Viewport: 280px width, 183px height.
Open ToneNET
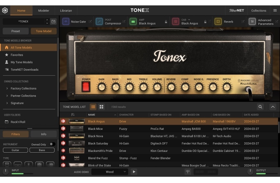click(x=236, y=10)
